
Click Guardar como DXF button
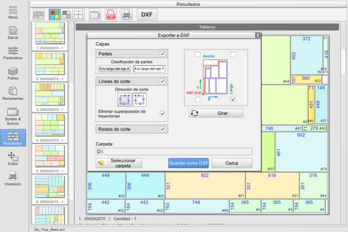point(188,163)
